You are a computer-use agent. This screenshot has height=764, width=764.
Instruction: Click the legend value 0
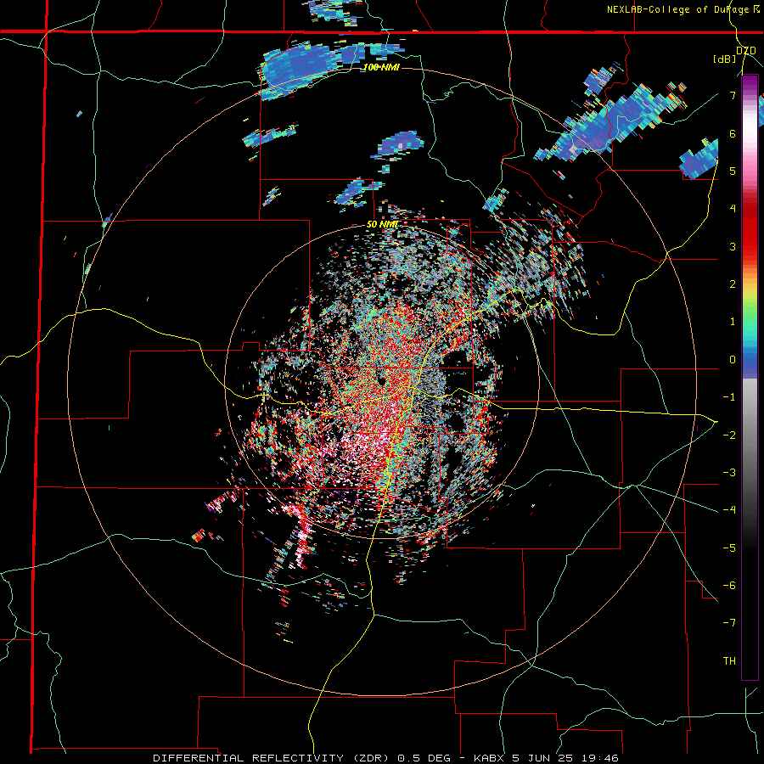point(733,360)
